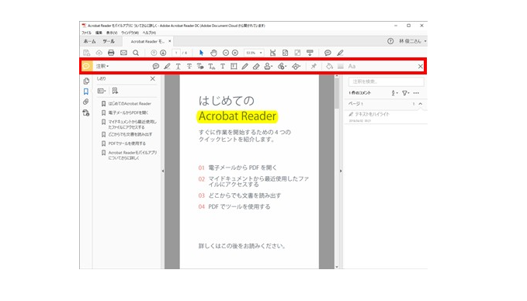The image size is (527, 301).
Task: Select Strikethrough text tool
Action: coord(189,66)
